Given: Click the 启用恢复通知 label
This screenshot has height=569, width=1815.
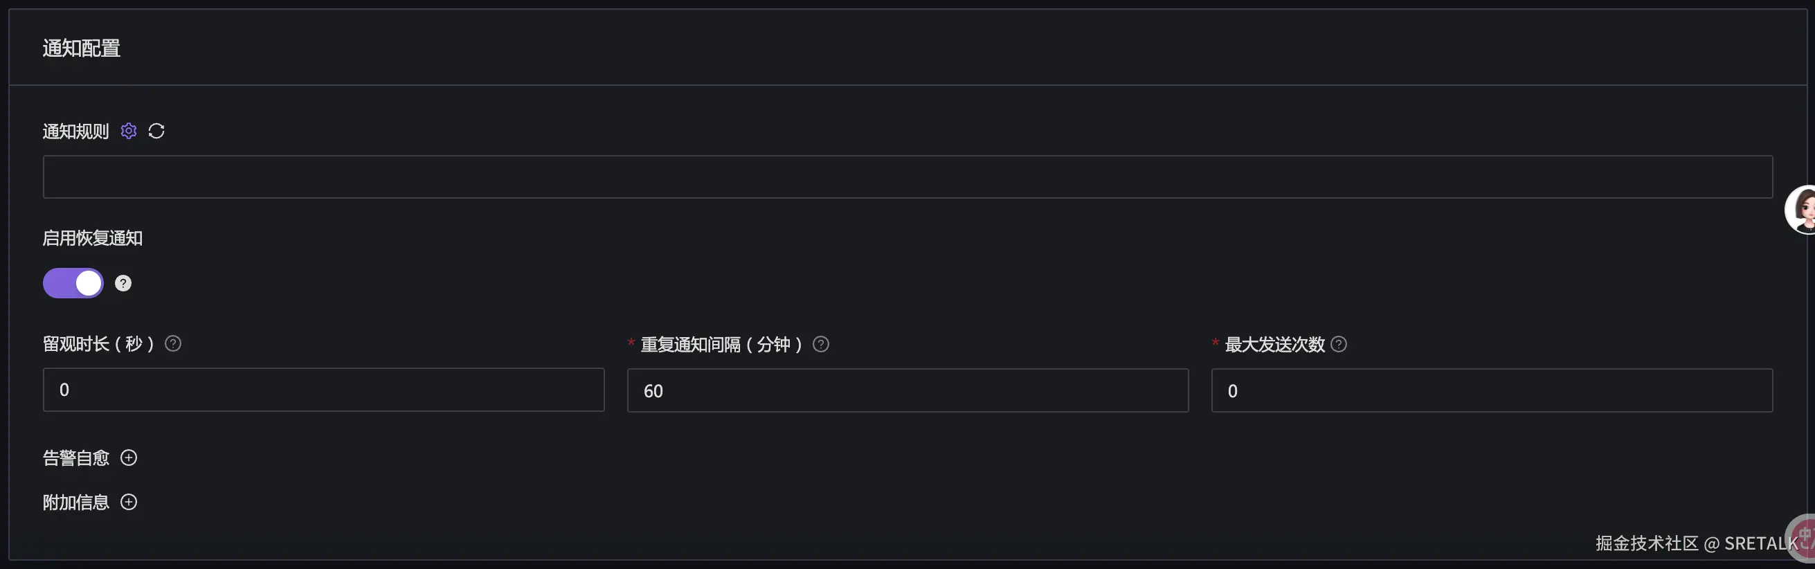Looking at the screenshot, I should [x=92, y=238].
